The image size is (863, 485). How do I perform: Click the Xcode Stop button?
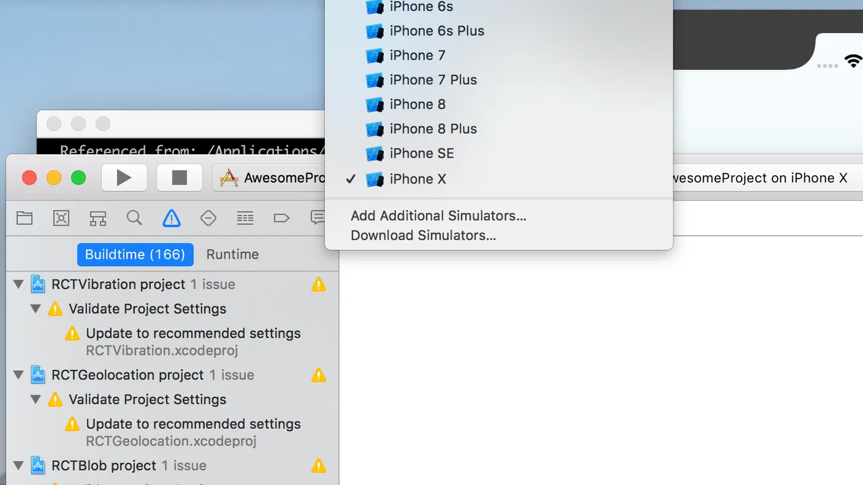click(x=179, y=177)
